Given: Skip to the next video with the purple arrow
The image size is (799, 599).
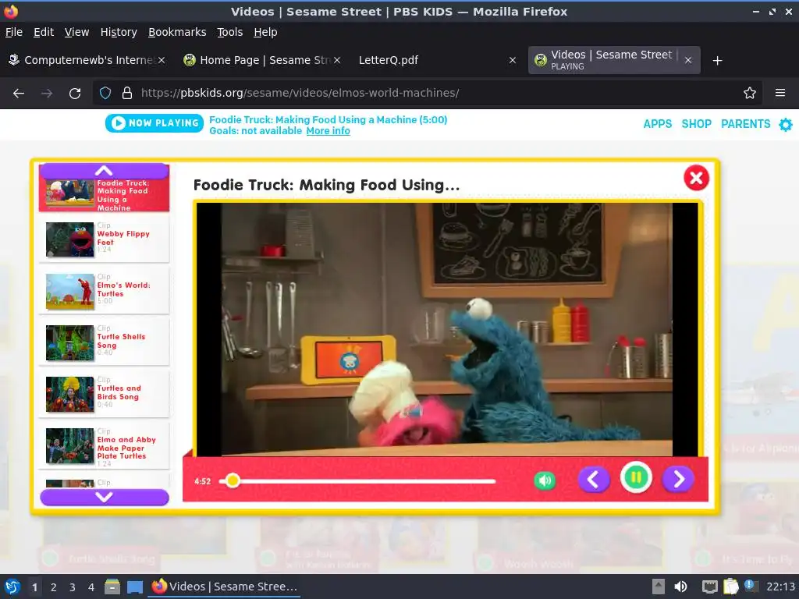Looking at the screenshot, I should (x=678, y=480).
